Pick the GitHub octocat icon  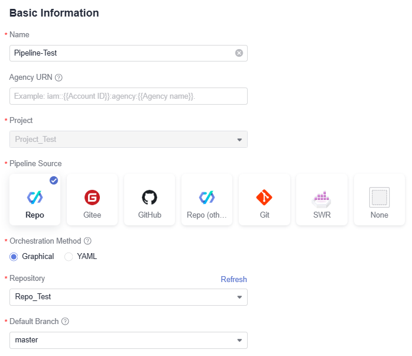pos(150,198)
